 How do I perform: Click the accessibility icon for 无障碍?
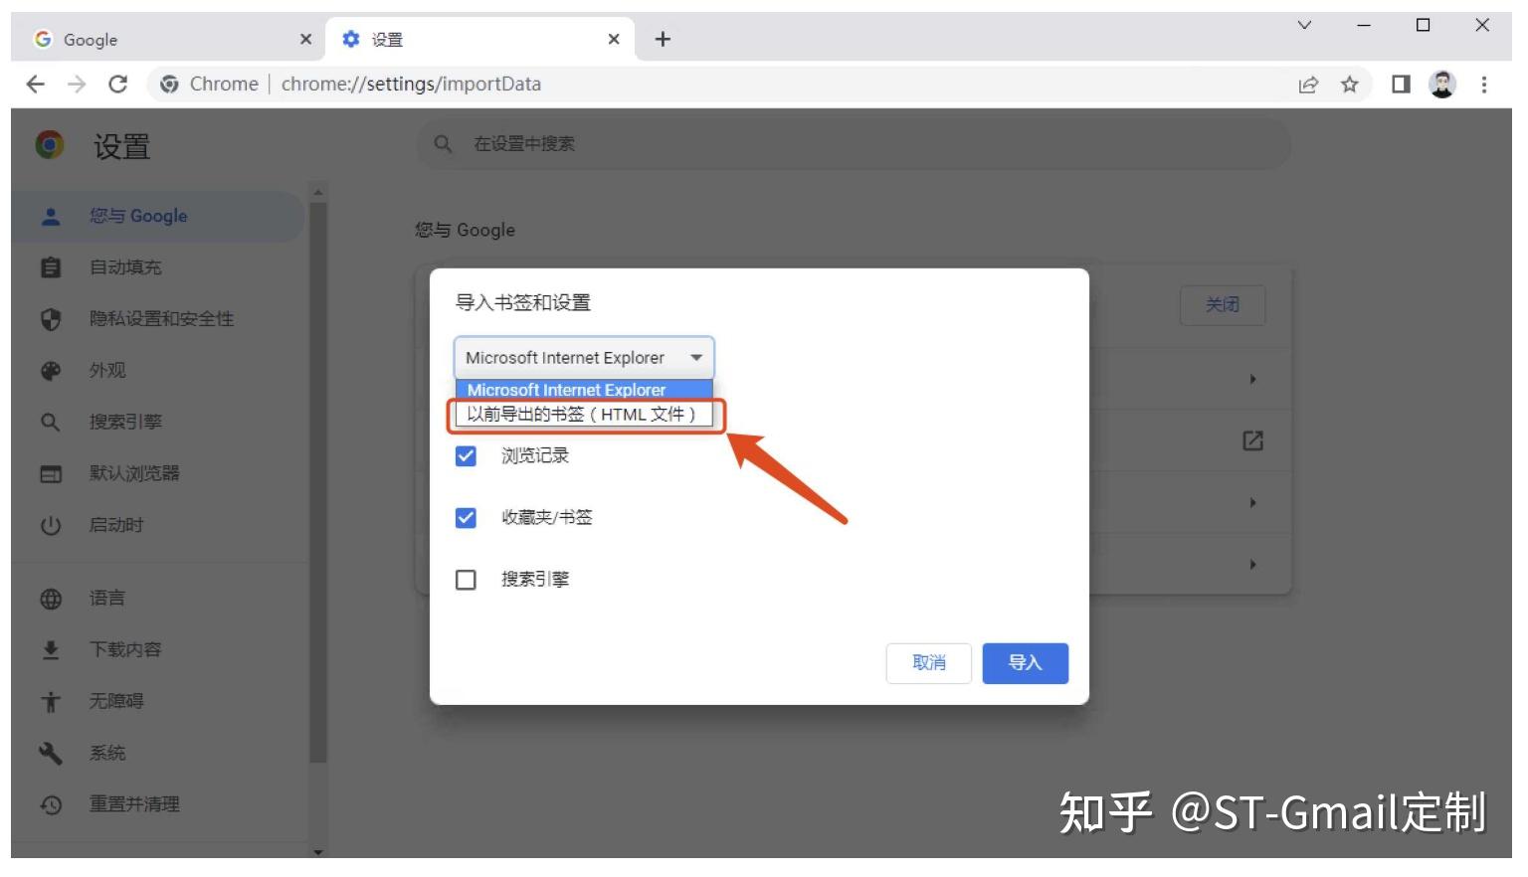(51, 702)
